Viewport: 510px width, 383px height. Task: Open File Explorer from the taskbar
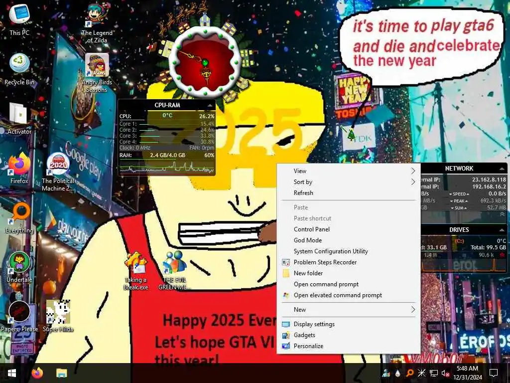tap(61, 373)
